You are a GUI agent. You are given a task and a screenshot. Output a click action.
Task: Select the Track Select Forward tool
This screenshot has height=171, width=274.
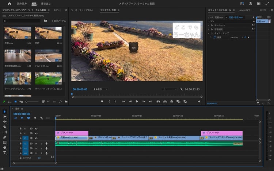(5, 117)
